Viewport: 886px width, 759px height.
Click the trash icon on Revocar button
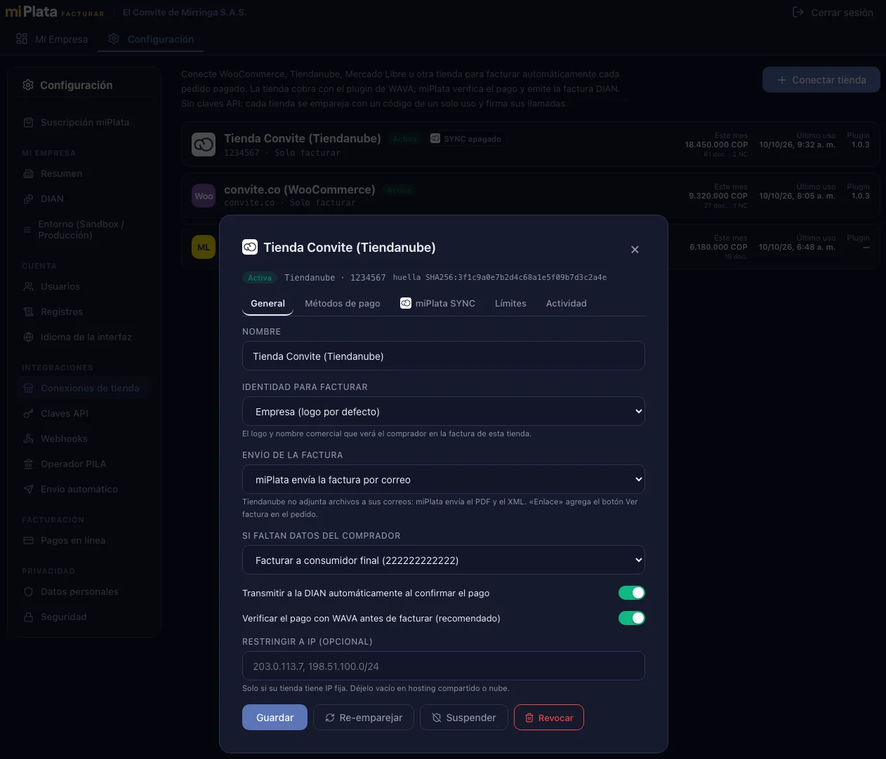[x=529, y=718]
